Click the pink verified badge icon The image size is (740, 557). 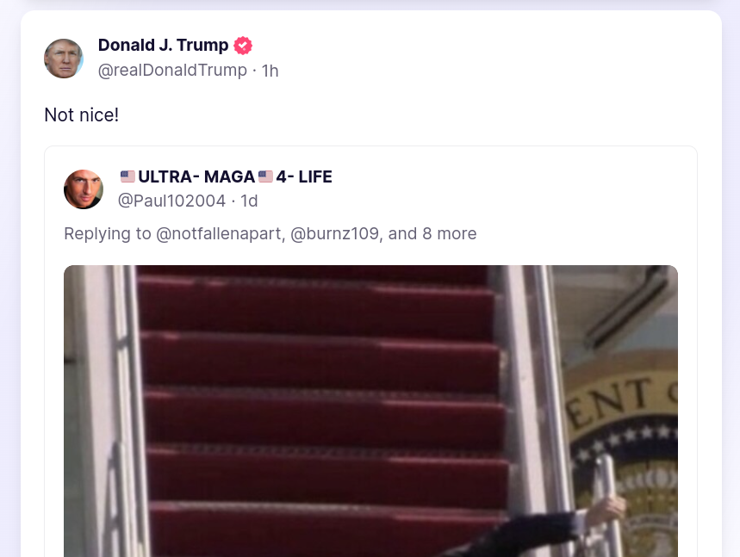pyautogui.click(x=243, y=46)
